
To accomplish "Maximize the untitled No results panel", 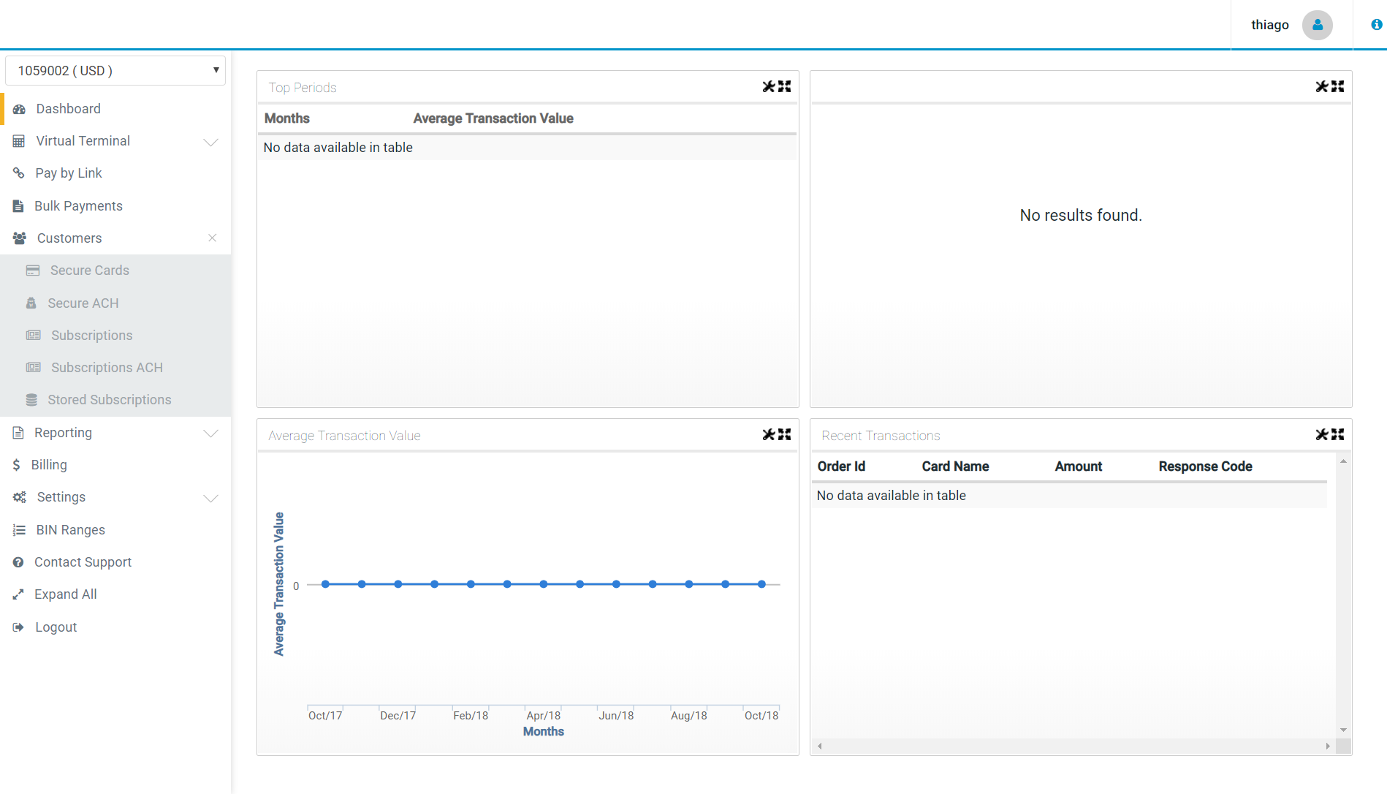I will 1338,87.
